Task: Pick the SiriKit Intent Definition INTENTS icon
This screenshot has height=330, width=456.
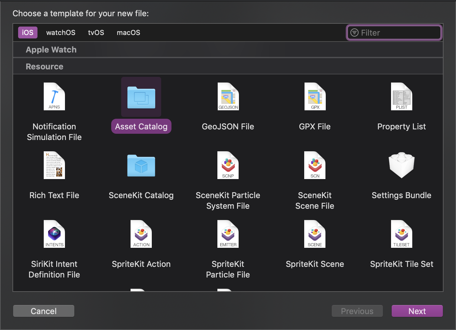Action: pyautogui.click(x=54, y=234)
